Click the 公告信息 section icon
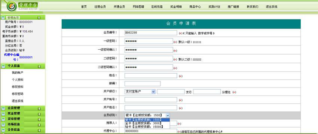 (3, 130)
